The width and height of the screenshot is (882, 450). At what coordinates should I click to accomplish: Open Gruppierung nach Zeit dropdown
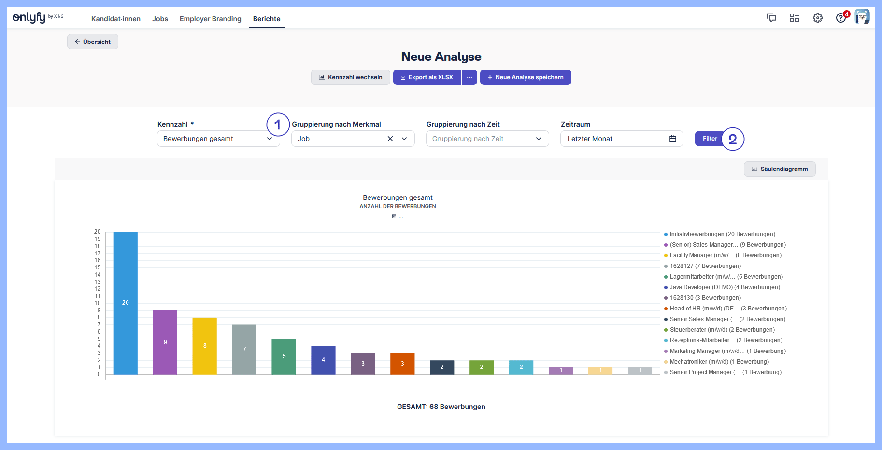click(487, 139)
